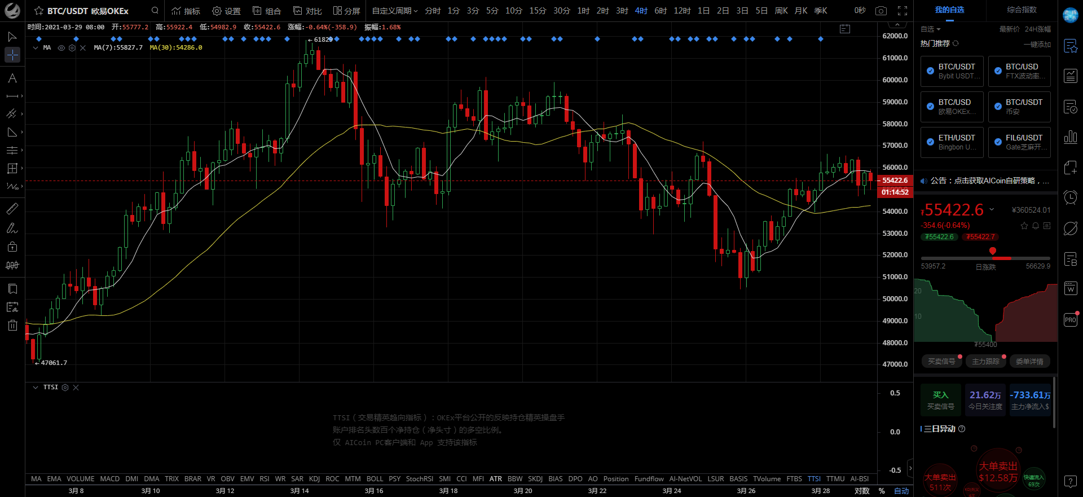Take a chart screenshot with camera icon
Image resolution: width=1083 pixels, height=497 pixels.
tap(881, 11)
